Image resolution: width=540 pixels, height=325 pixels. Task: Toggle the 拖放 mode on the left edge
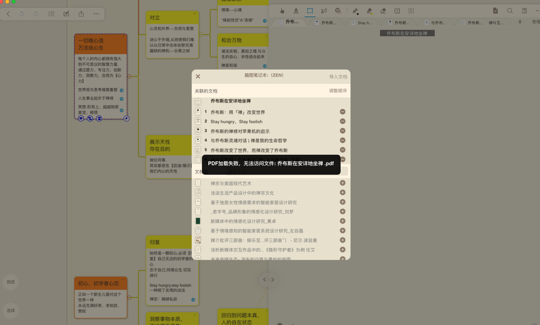coord(10,282)
